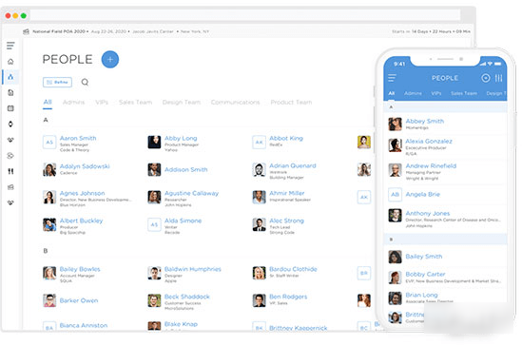
Task: Switch to the Admins tab
Action: click(x=73, y=102)
